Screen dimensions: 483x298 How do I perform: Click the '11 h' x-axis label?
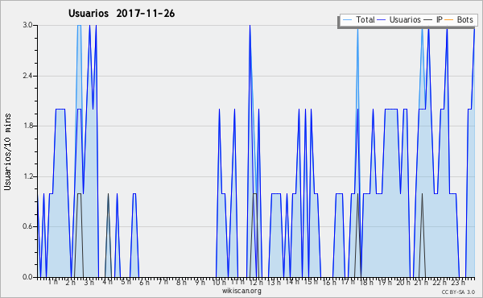(237, 282)
